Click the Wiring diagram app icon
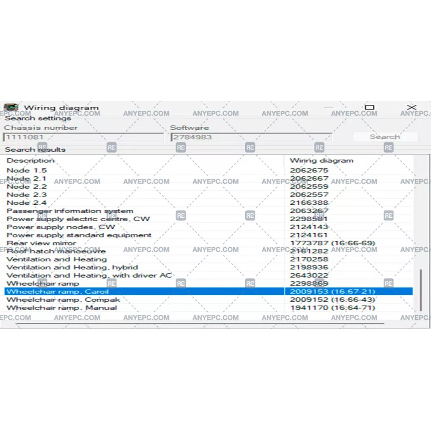431x431 pixels. [x=11, y=107]
